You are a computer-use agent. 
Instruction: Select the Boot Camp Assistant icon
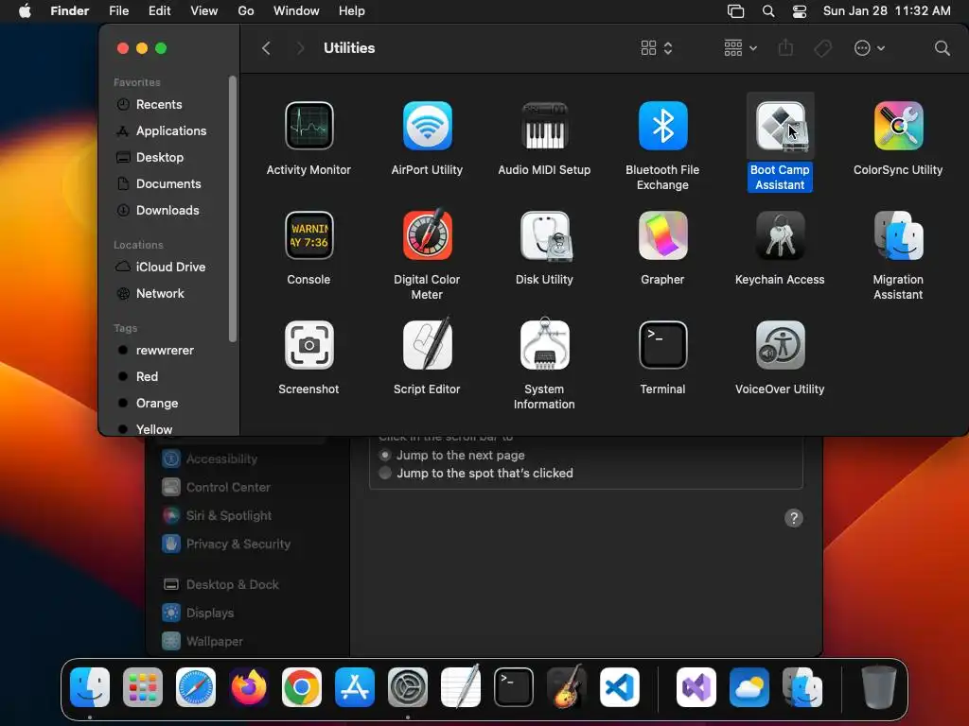coord(780,126)
